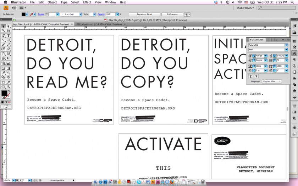Open the ESSENTIALS workspace switcher

coord(245,8)
